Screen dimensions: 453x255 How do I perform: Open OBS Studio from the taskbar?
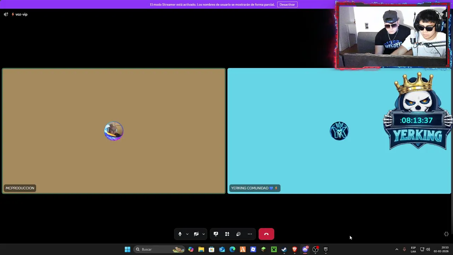(x=315, y=249)
